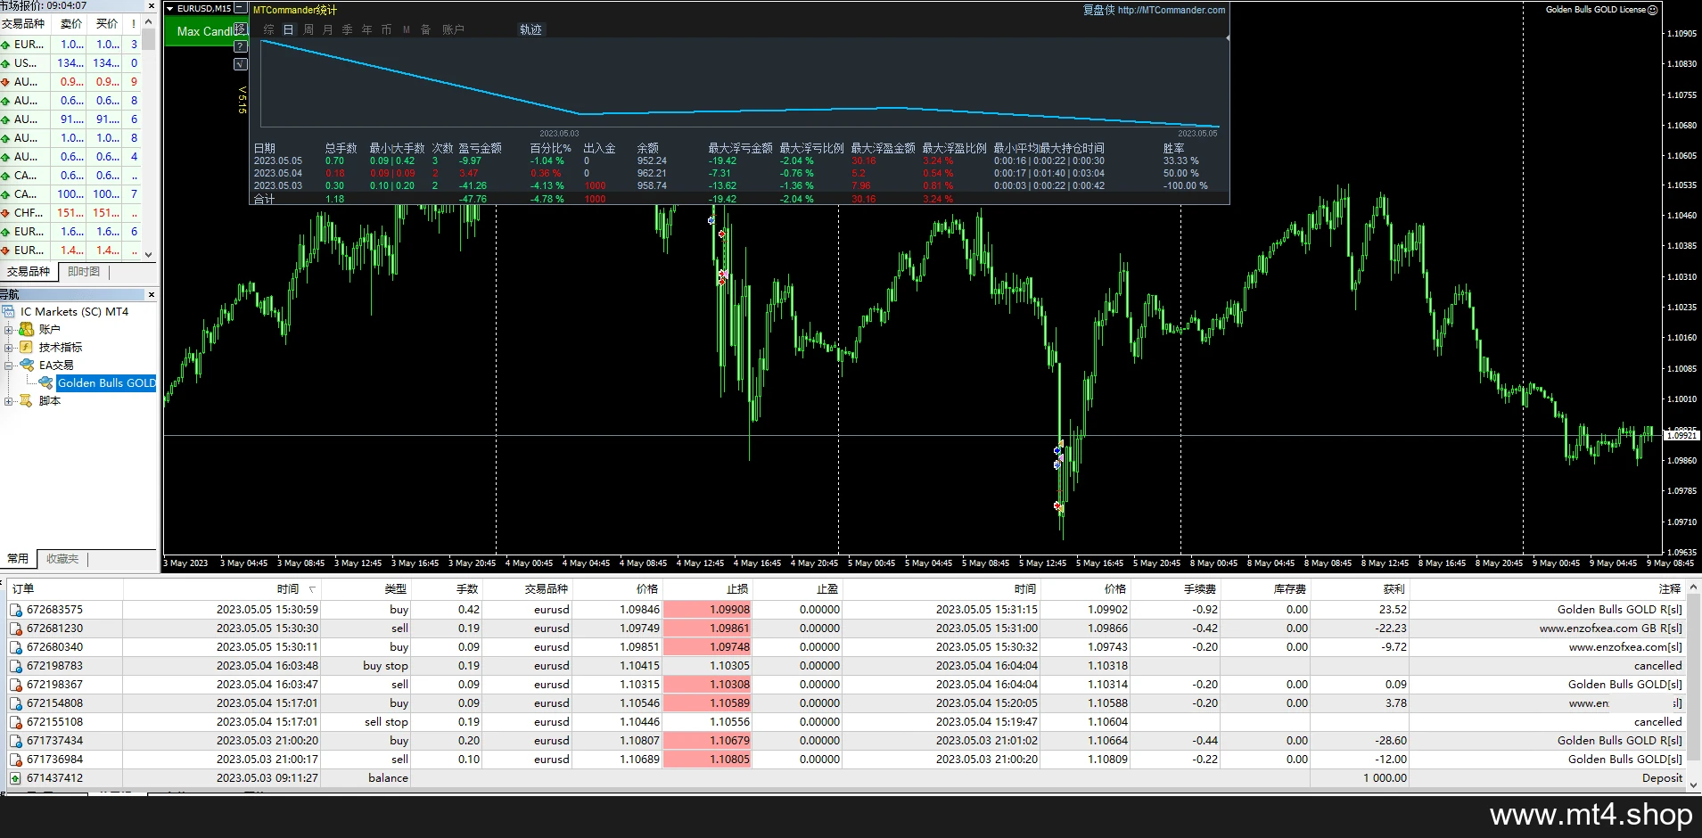
Task: Click the 获利 profit column header
Action: [x=1394, y=589]
